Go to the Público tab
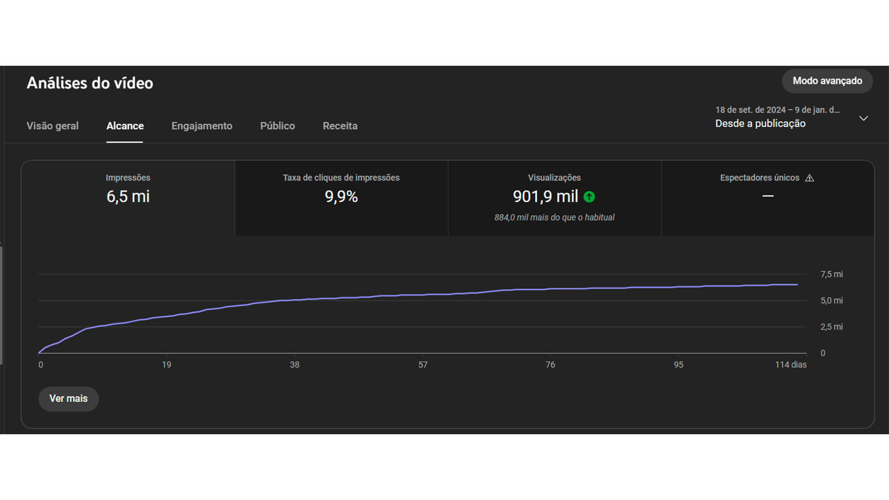The width and height of the screenshot is (889, 500). point(277,126)
